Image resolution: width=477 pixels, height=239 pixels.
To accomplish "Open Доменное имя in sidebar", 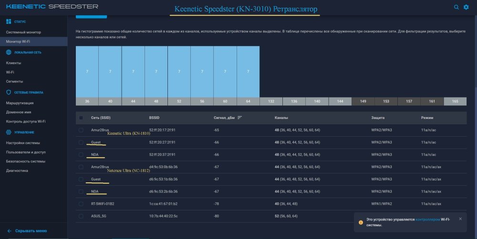I will coord(19,112).
